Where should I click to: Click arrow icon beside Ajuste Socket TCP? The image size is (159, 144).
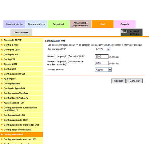point(2,103)
